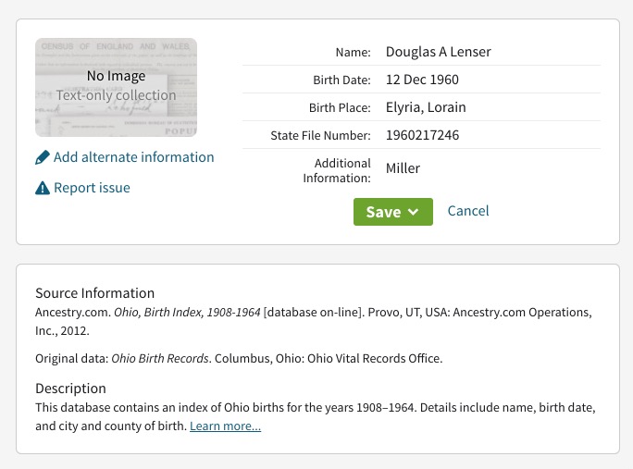Click the Additional Information value Miller
Screen dimensions: 633x469
pyautogui.click(x=403, y=168)
